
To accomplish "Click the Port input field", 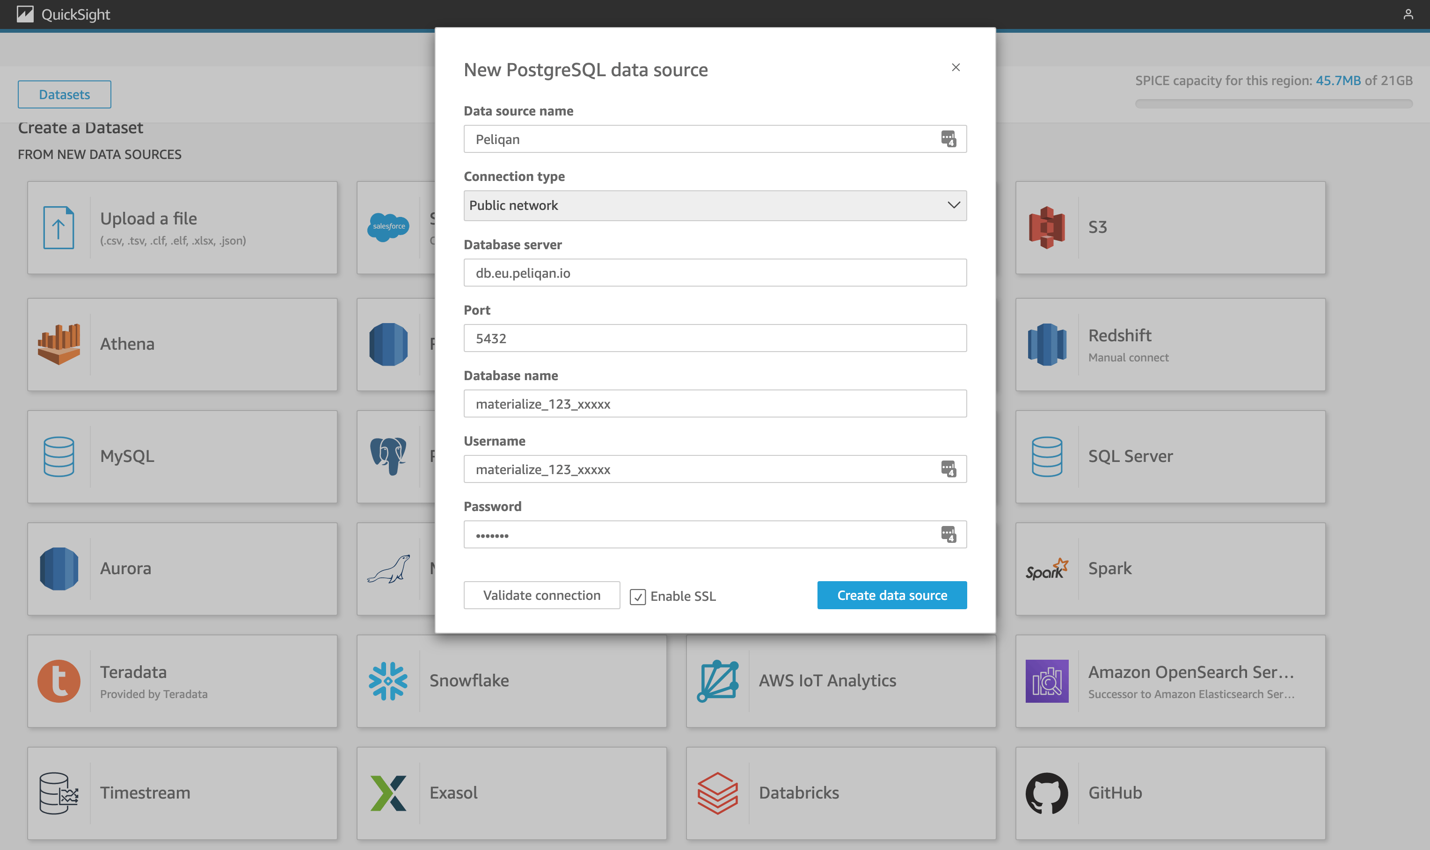I will [715, 338].
